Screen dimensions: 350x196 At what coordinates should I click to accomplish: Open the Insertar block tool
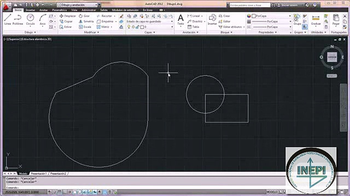212,20
